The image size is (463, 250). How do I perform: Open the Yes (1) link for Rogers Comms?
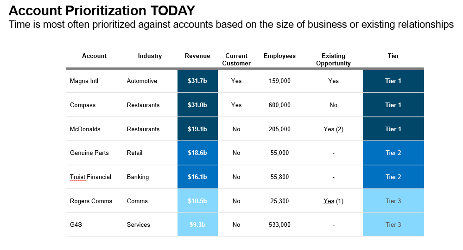[329, 201]
